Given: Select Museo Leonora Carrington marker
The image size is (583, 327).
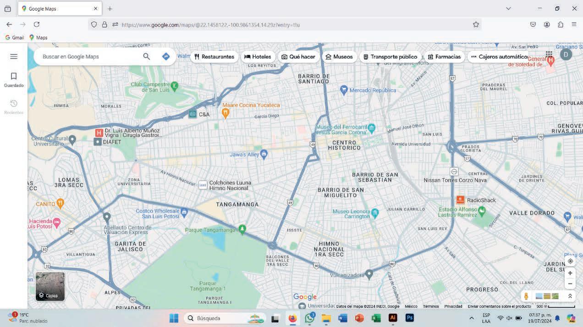Looking at the screenshot, I should tap(375, 213).
